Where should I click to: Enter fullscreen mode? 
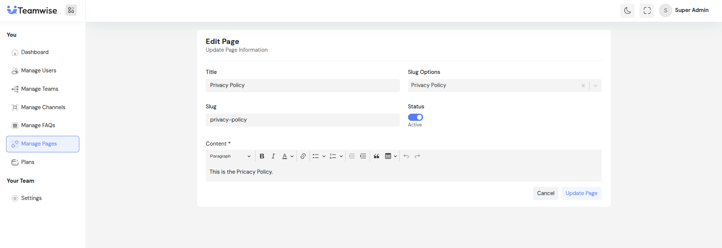[x=647, y=11]
